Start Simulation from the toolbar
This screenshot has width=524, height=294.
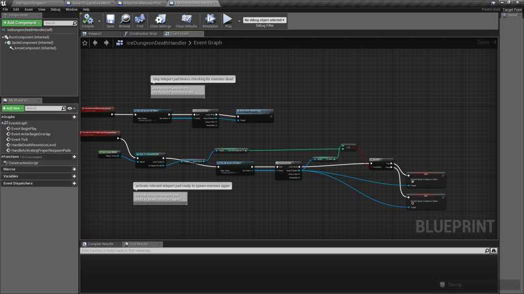(x=210, y=19)
